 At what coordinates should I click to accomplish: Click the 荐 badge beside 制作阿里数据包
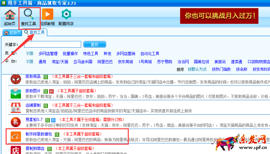[x=57, y=135]
